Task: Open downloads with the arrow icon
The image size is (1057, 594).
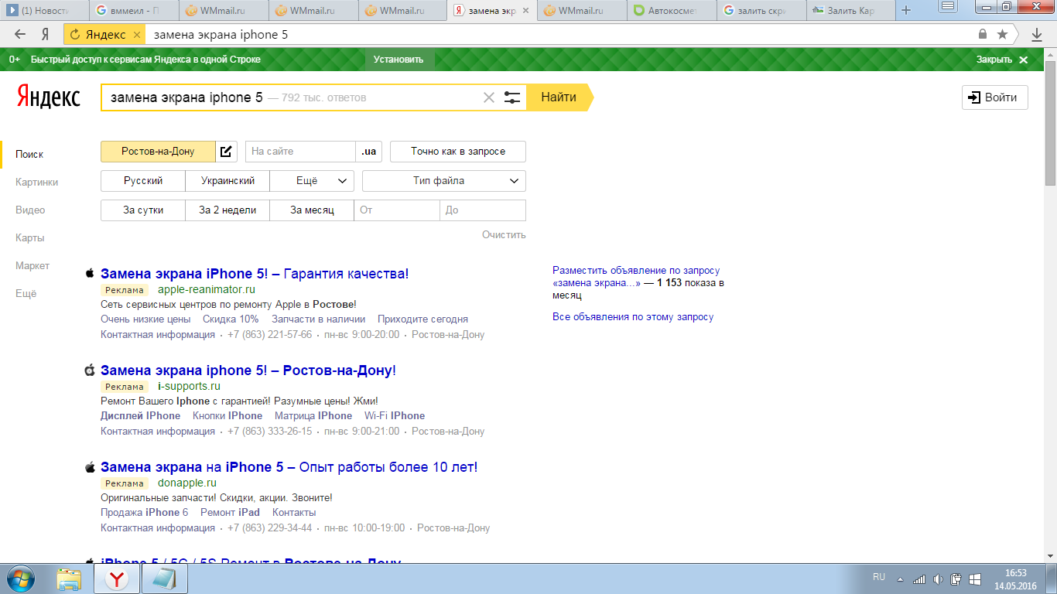Action: (x=1037, y=35)
